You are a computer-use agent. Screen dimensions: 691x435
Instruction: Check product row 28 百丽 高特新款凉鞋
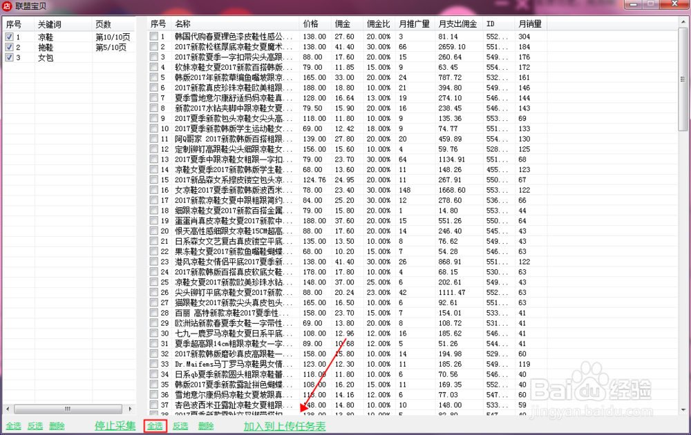coord(154,313)
